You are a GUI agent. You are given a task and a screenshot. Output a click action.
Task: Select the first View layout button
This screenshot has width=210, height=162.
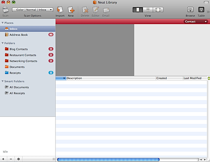tap(138, 10)
